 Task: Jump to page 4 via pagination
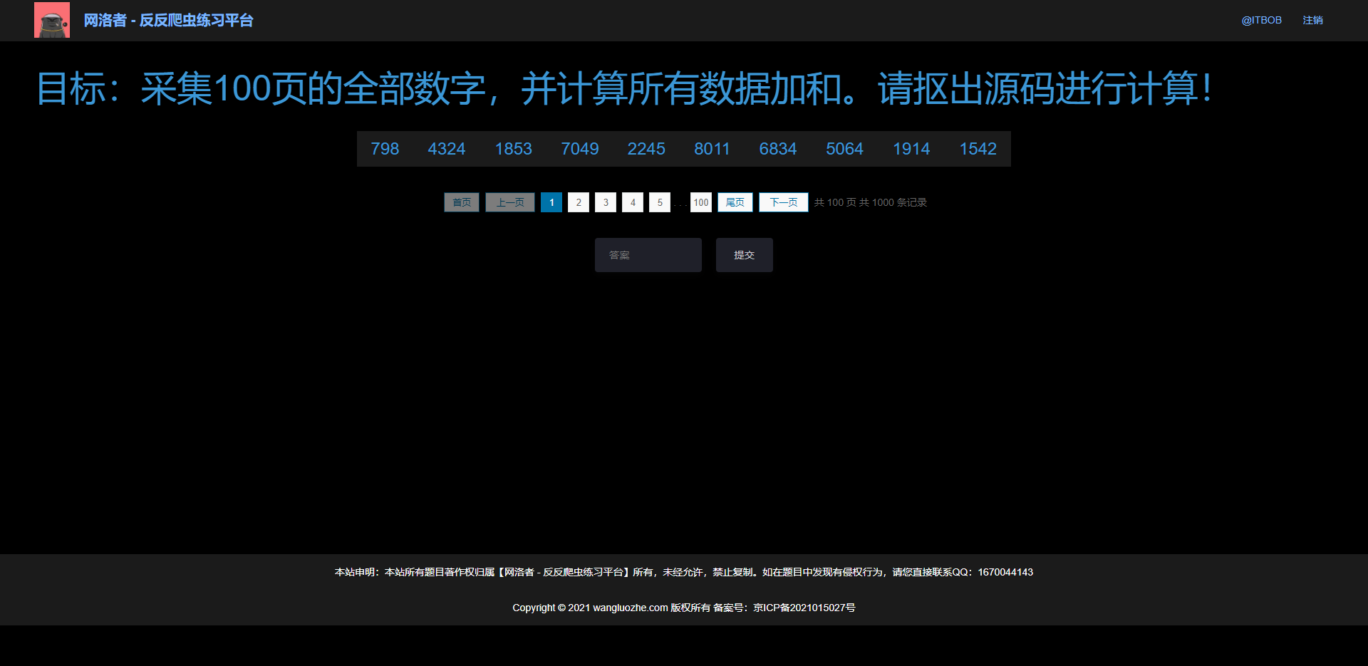click(632, 202)
